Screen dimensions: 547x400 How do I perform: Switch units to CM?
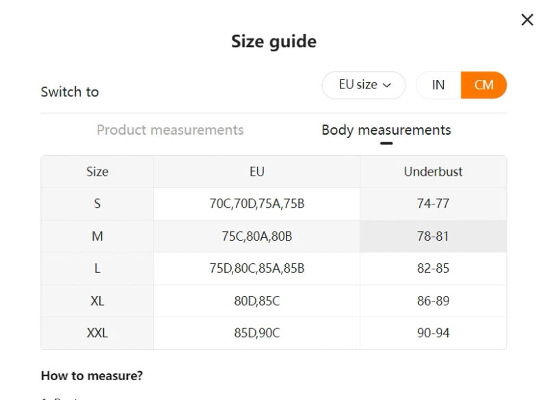(483, 84)
